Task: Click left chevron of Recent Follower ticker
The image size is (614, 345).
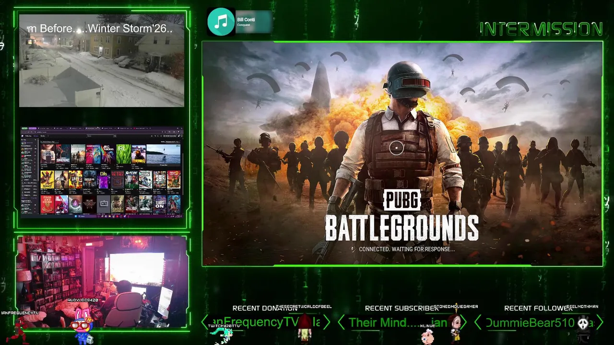Action: 478,322
